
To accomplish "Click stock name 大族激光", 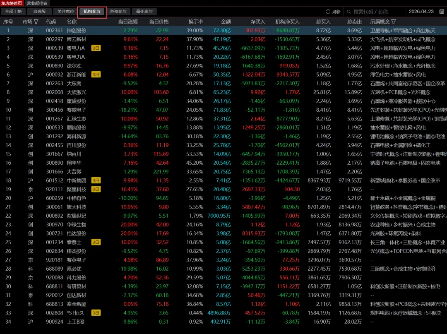I will pos(77,92).
